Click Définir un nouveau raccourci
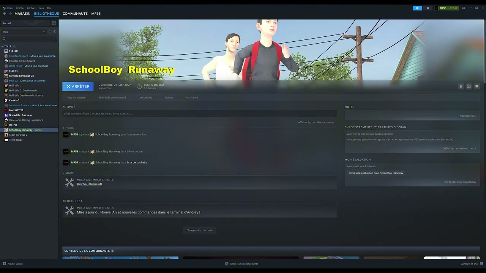486x273 pixels. (x=459, y=148)
